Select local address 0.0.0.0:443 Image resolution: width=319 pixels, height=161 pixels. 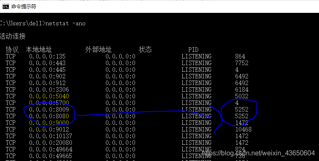click(47, 63)
